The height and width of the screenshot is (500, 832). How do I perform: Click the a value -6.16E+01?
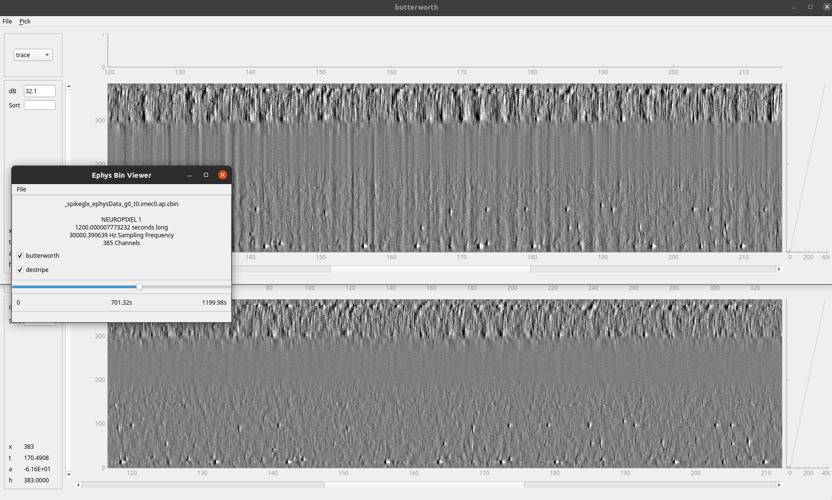37,469
